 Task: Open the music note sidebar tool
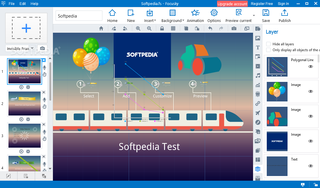[x=258, y=76]
